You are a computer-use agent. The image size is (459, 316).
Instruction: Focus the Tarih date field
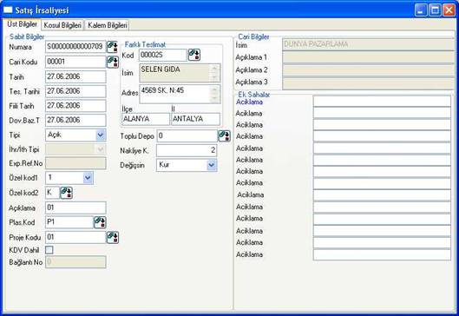click(75, 76)
